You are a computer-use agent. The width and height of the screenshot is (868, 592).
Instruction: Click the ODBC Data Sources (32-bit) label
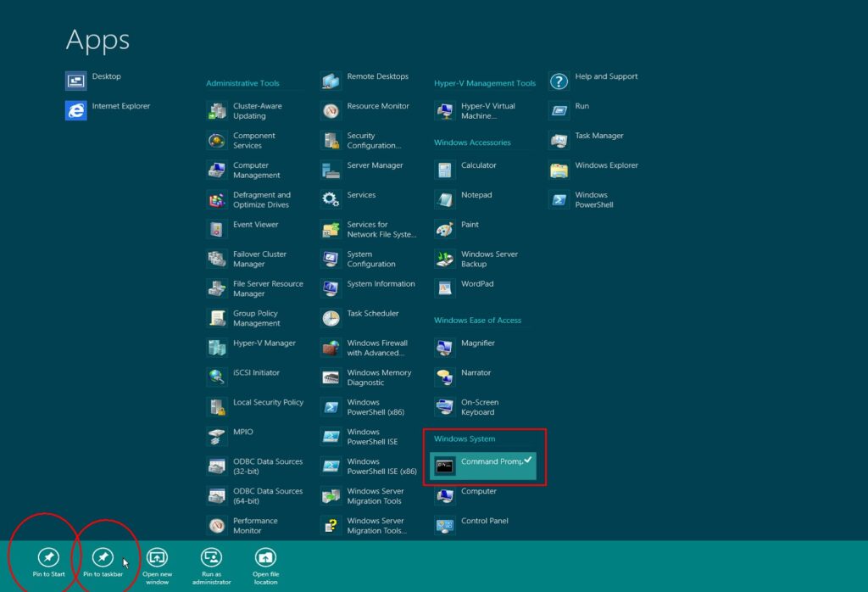pos(268,466)
